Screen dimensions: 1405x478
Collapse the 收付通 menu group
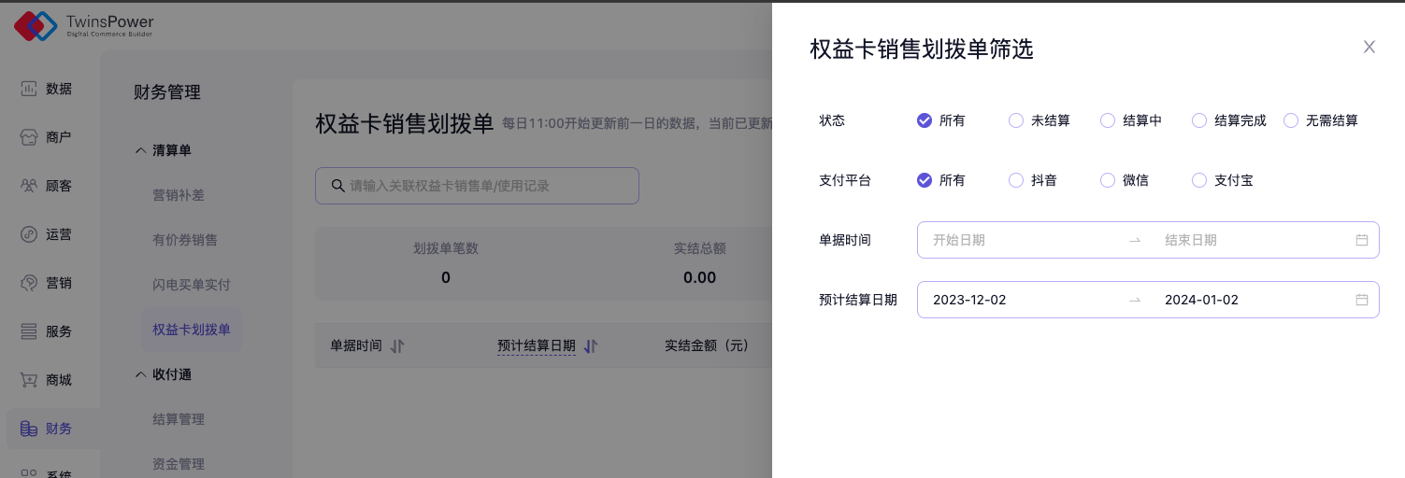coord(140,374)
